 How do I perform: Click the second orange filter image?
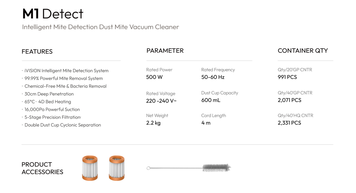click(117, 168)
